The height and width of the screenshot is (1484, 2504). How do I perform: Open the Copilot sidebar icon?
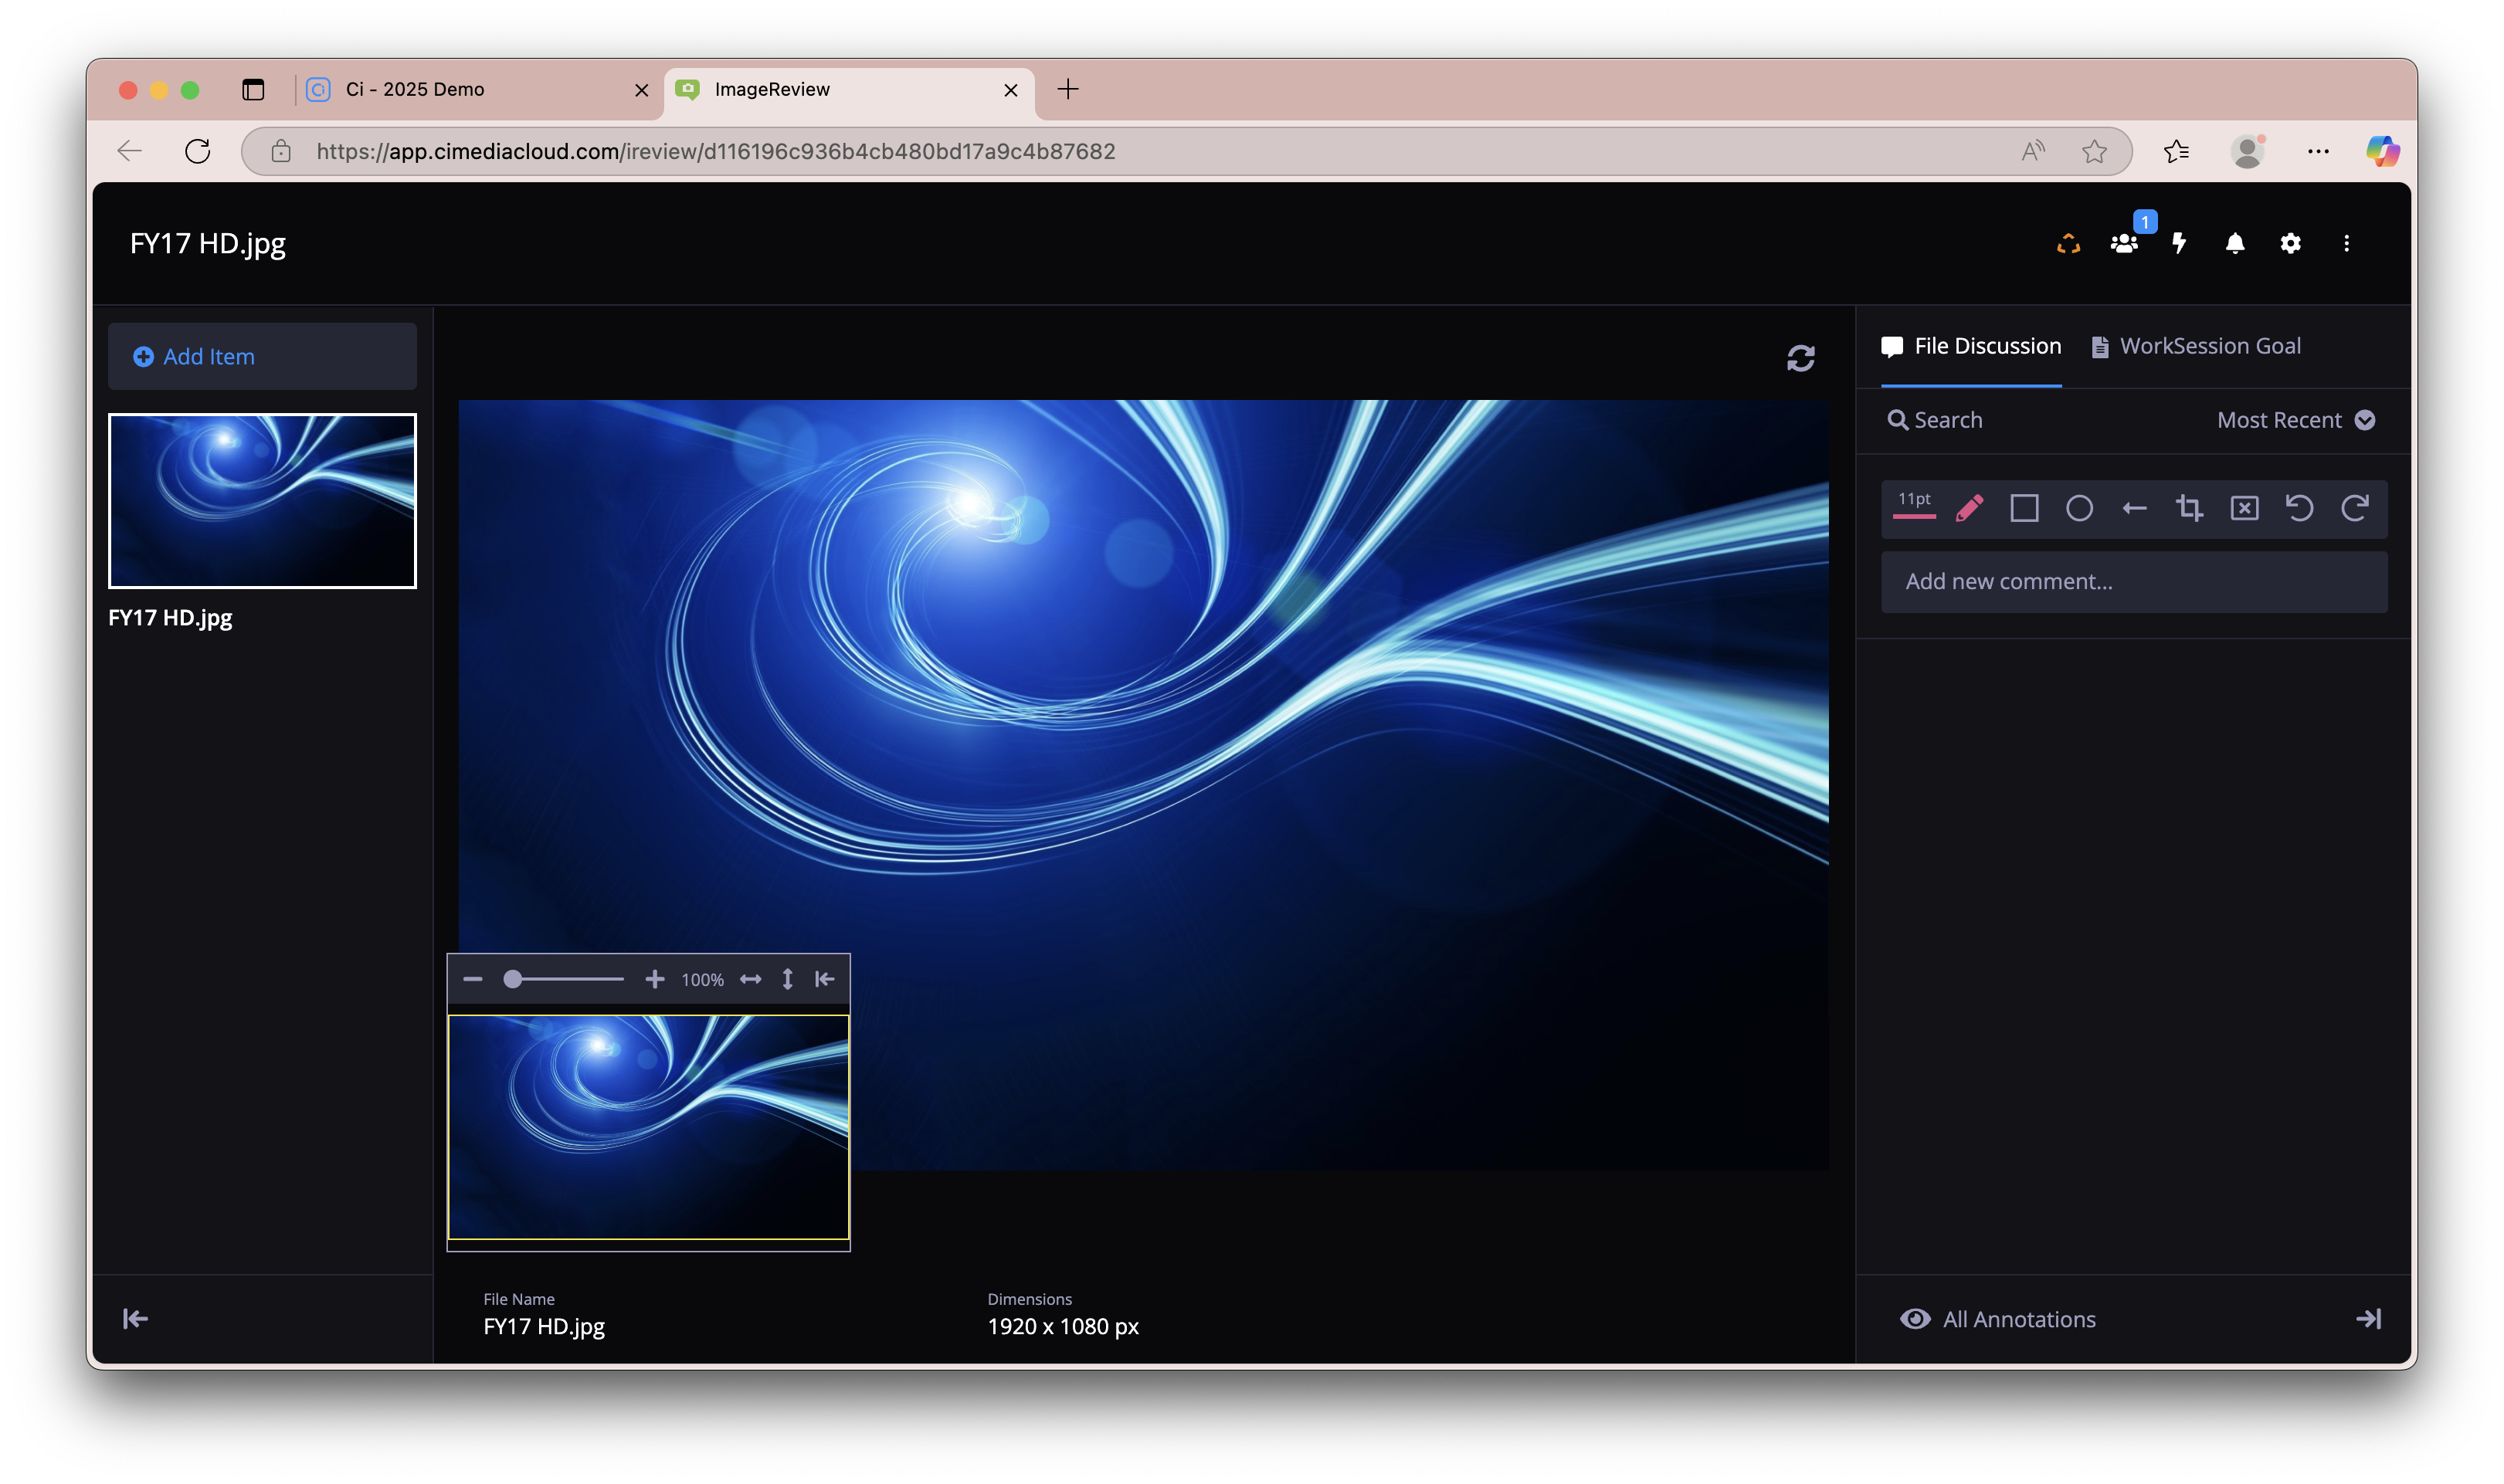tap(2382, 151)
